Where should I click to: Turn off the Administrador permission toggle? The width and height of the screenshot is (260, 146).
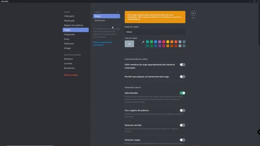click(x=182, y=93)
